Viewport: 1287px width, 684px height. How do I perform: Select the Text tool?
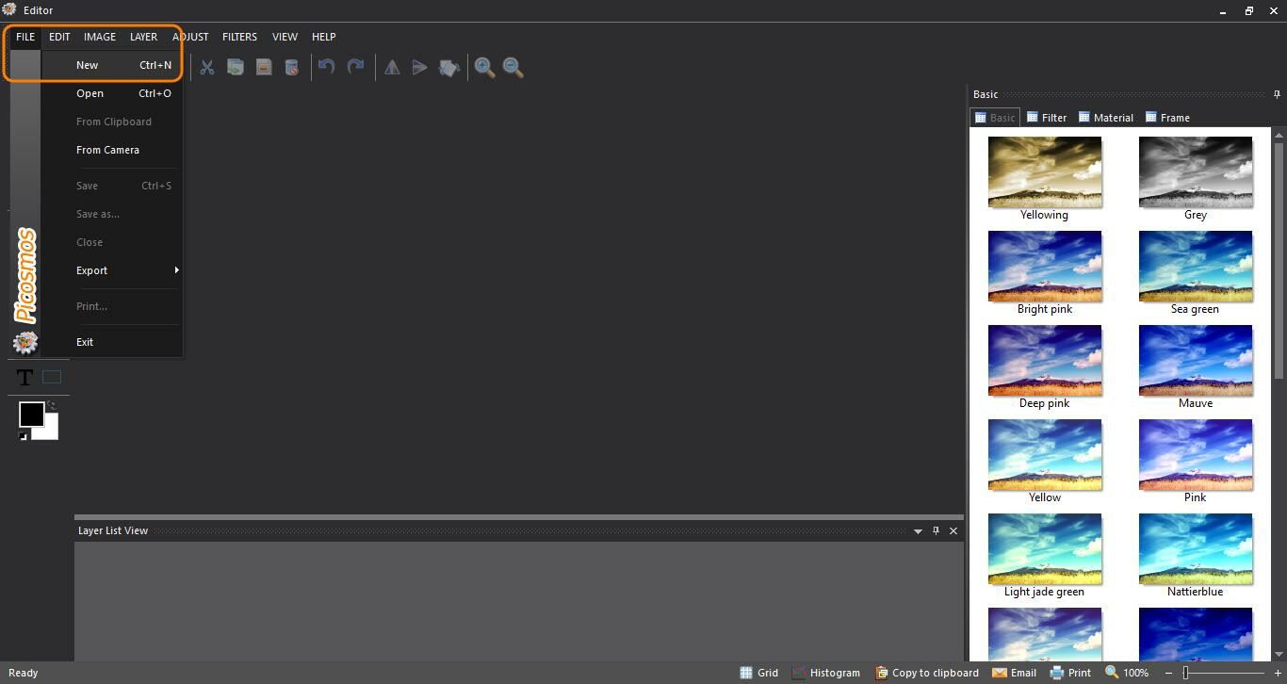pyautogui.click(x=24, y=378)
